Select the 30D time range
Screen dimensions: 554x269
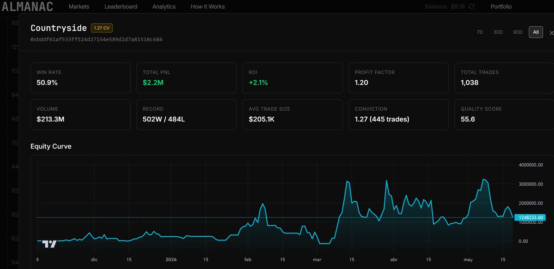click(498, 32)
